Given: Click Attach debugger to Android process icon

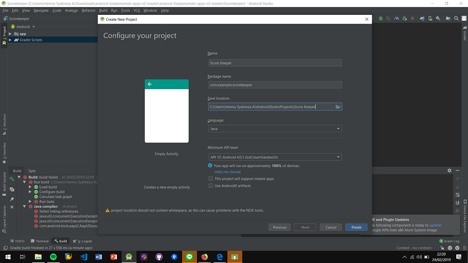Looking at the screenshot, I should click(404, 18).
